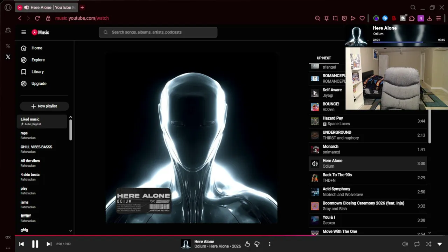Open the X (Twitter) sidebar panel

click(x=8, y=57)
